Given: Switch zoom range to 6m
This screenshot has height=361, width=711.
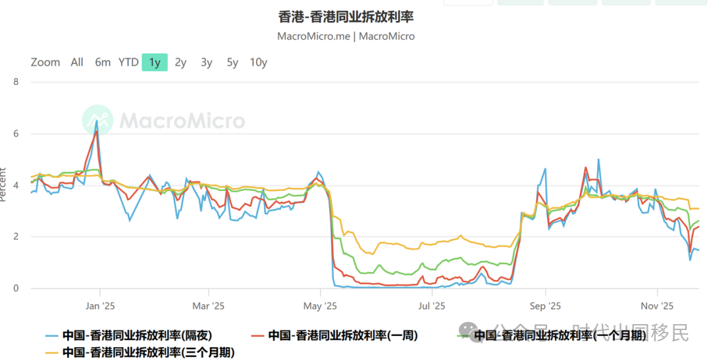Looking at the screenshot, I should (103, 63).
